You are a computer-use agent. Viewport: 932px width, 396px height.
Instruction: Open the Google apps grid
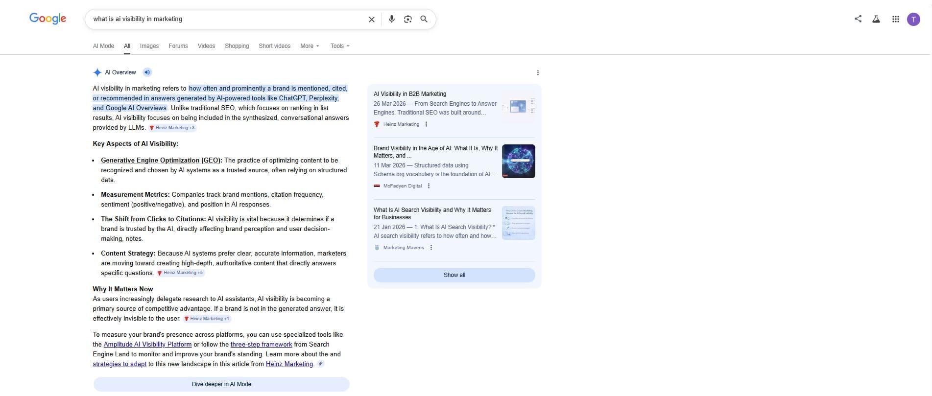click(895, 19)
